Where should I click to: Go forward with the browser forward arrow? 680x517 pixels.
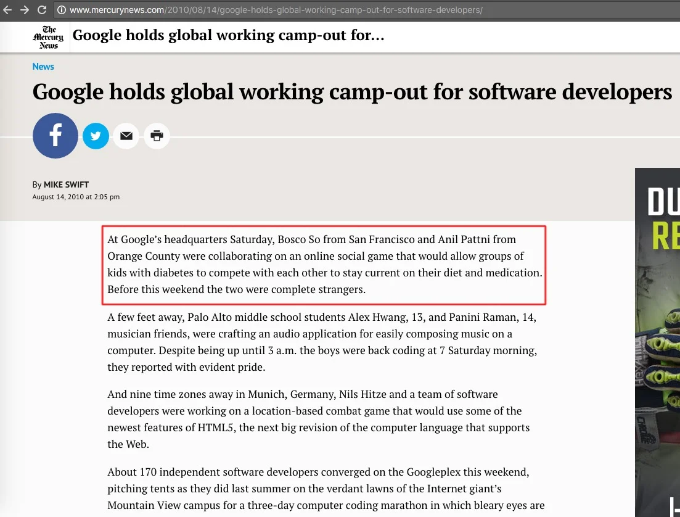click(25, 9)
